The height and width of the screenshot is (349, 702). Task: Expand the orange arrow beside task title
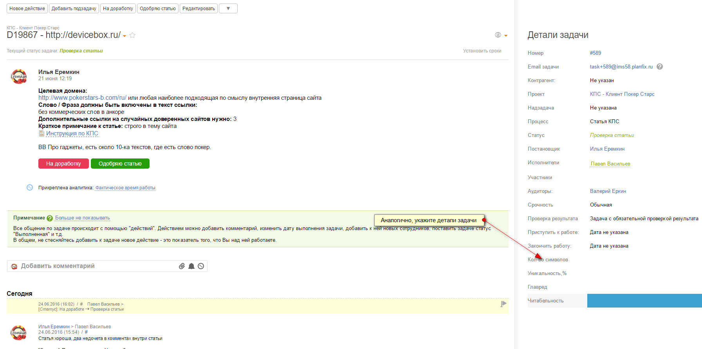[125, 36]
